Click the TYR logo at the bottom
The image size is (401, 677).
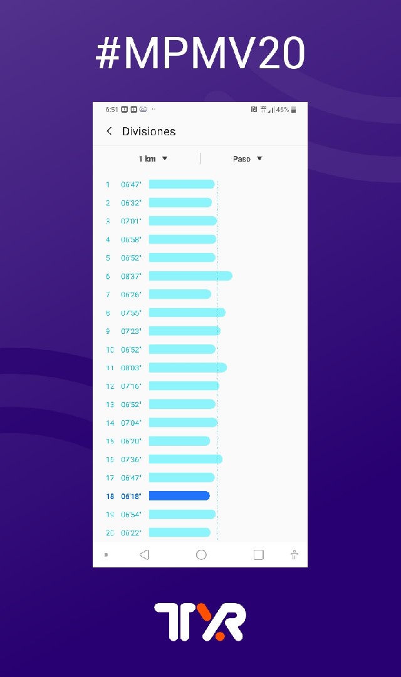tap(200, 621)
